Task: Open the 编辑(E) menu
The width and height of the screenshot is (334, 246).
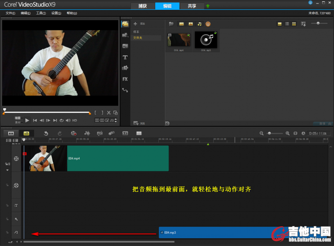Action: [25, 13]
